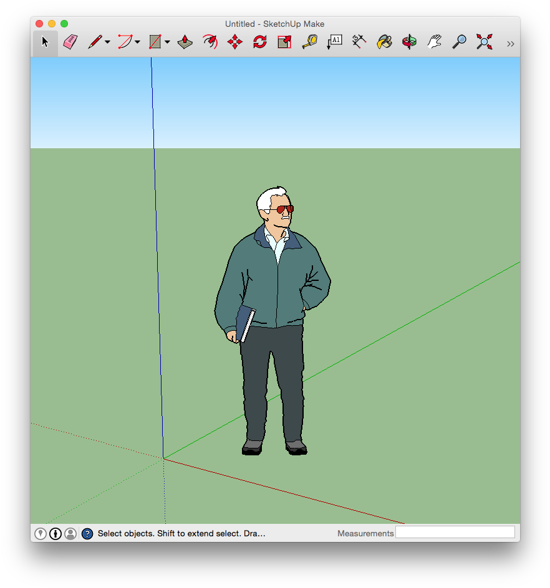The width and height of the screenshot is (550, 588).
Task: Activate the Orbit tool
Action: tap(409, 41)
